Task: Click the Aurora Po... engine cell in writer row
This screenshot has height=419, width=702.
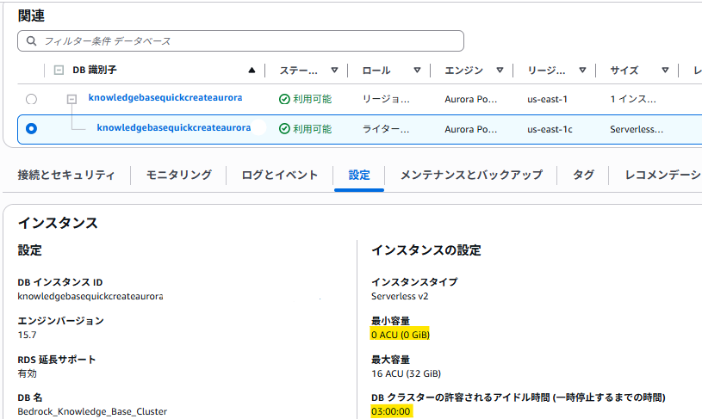Action: click(x=470, y=129)
